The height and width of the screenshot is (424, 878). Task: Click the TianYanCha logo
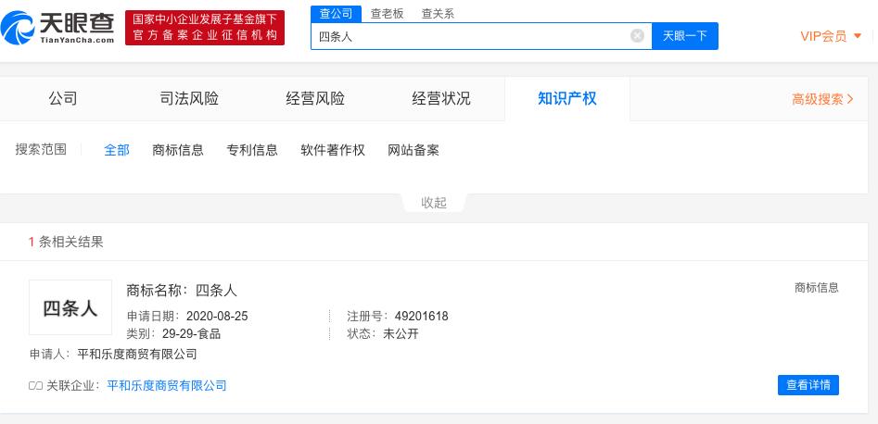tap(58, 28)
